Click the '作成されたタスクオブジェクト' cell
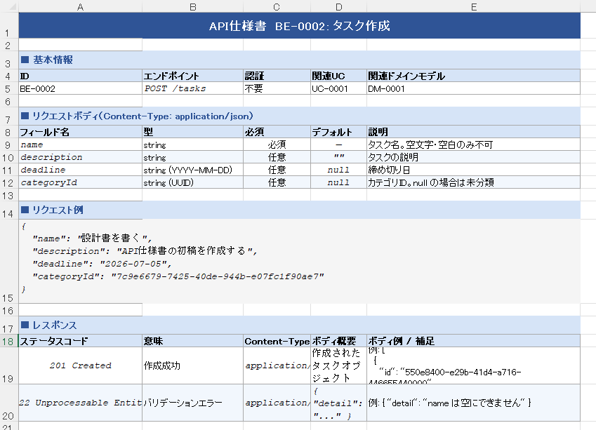This screenshot has height=430, width=596. coord(338,365)
